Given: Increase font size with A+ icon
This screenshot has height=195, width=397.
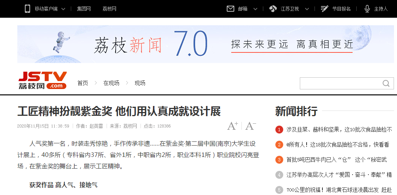Looking at the screenshot, I should 232,126.
